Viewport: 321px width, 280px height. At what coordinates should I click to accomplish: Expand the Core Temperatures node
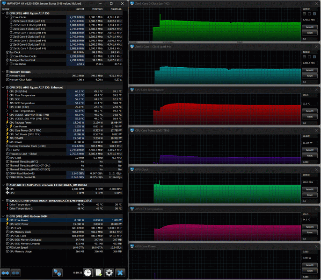(7, 111)
